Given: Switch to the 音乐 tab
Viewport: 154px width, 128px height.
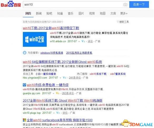Looking at the screenshot, I should pyautogui.click(x=71, y=13).
